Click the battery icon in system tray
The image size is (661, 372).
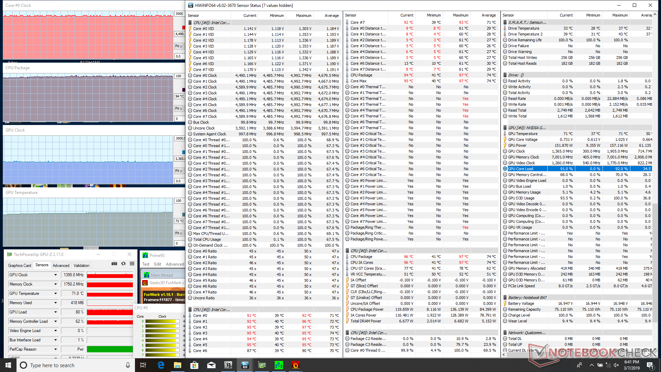pos(600,365)
